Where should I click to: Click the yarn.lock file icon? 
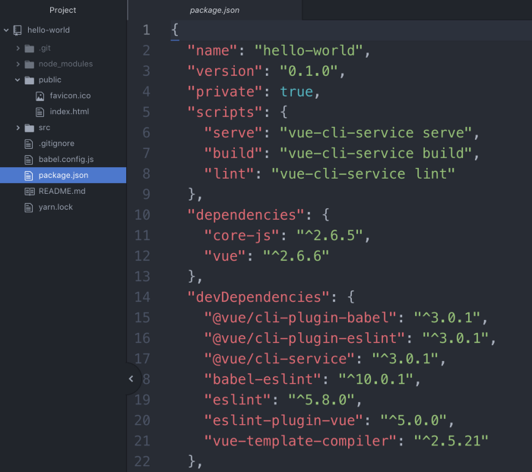tap(29, 207)
